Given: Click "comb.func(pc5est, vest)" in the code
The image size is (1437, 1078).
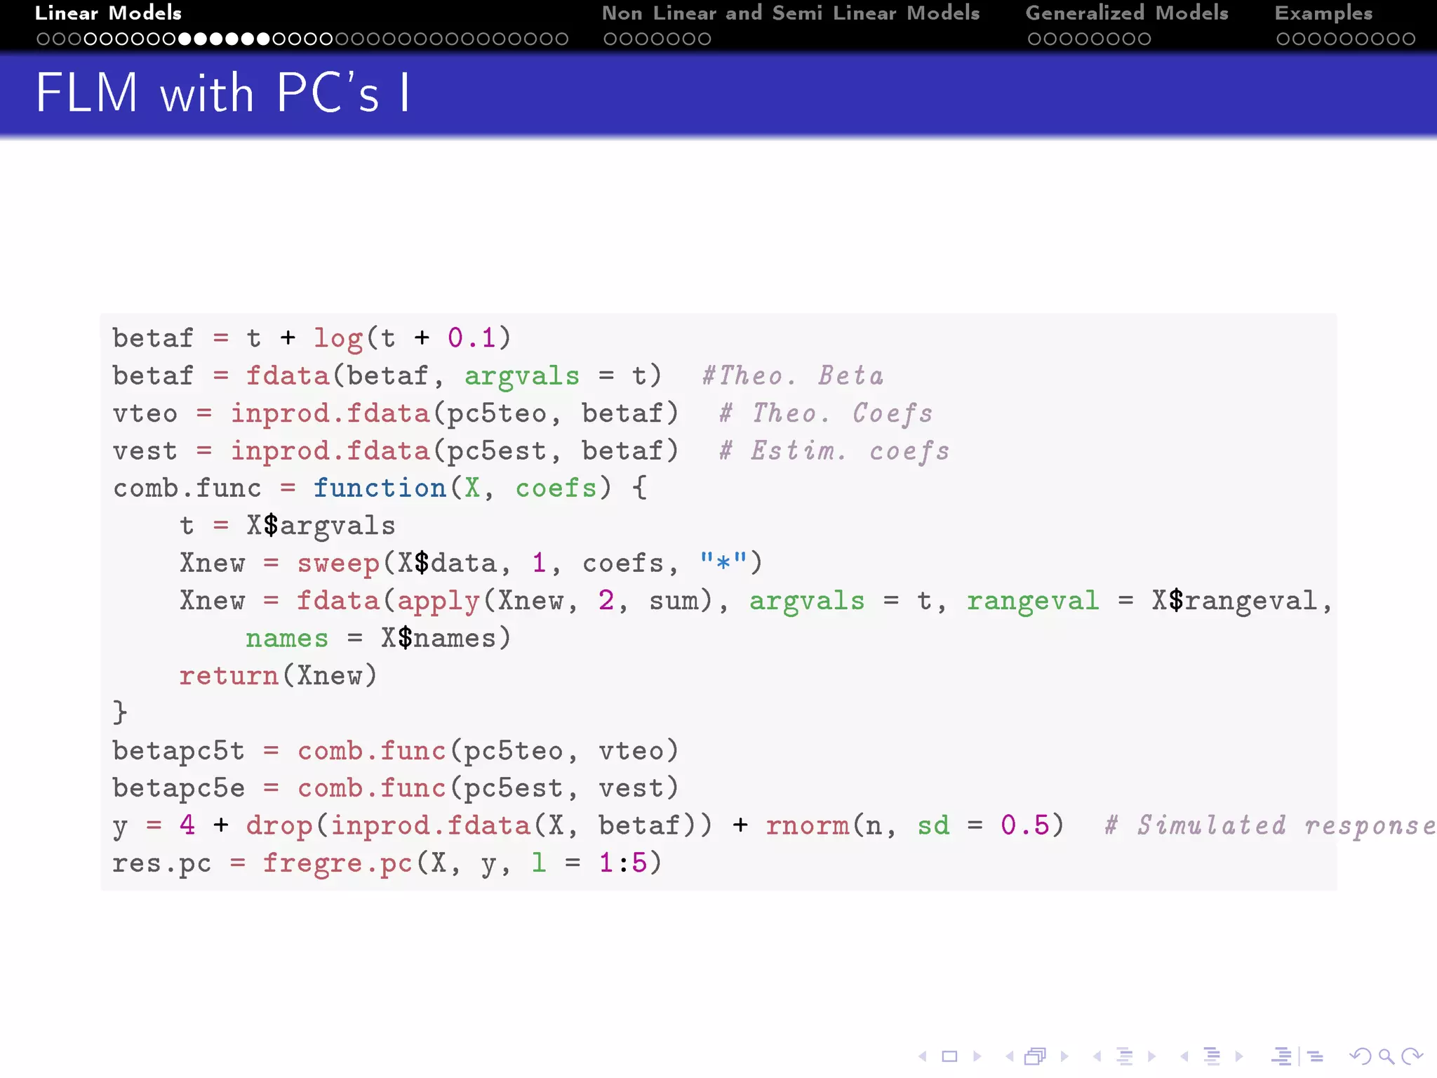Looking at the screenshot, I should tap(488, 788).
